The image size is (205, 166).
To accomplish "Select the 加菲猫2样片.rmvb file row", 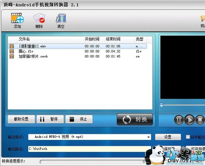I will [x=78, y=56].
